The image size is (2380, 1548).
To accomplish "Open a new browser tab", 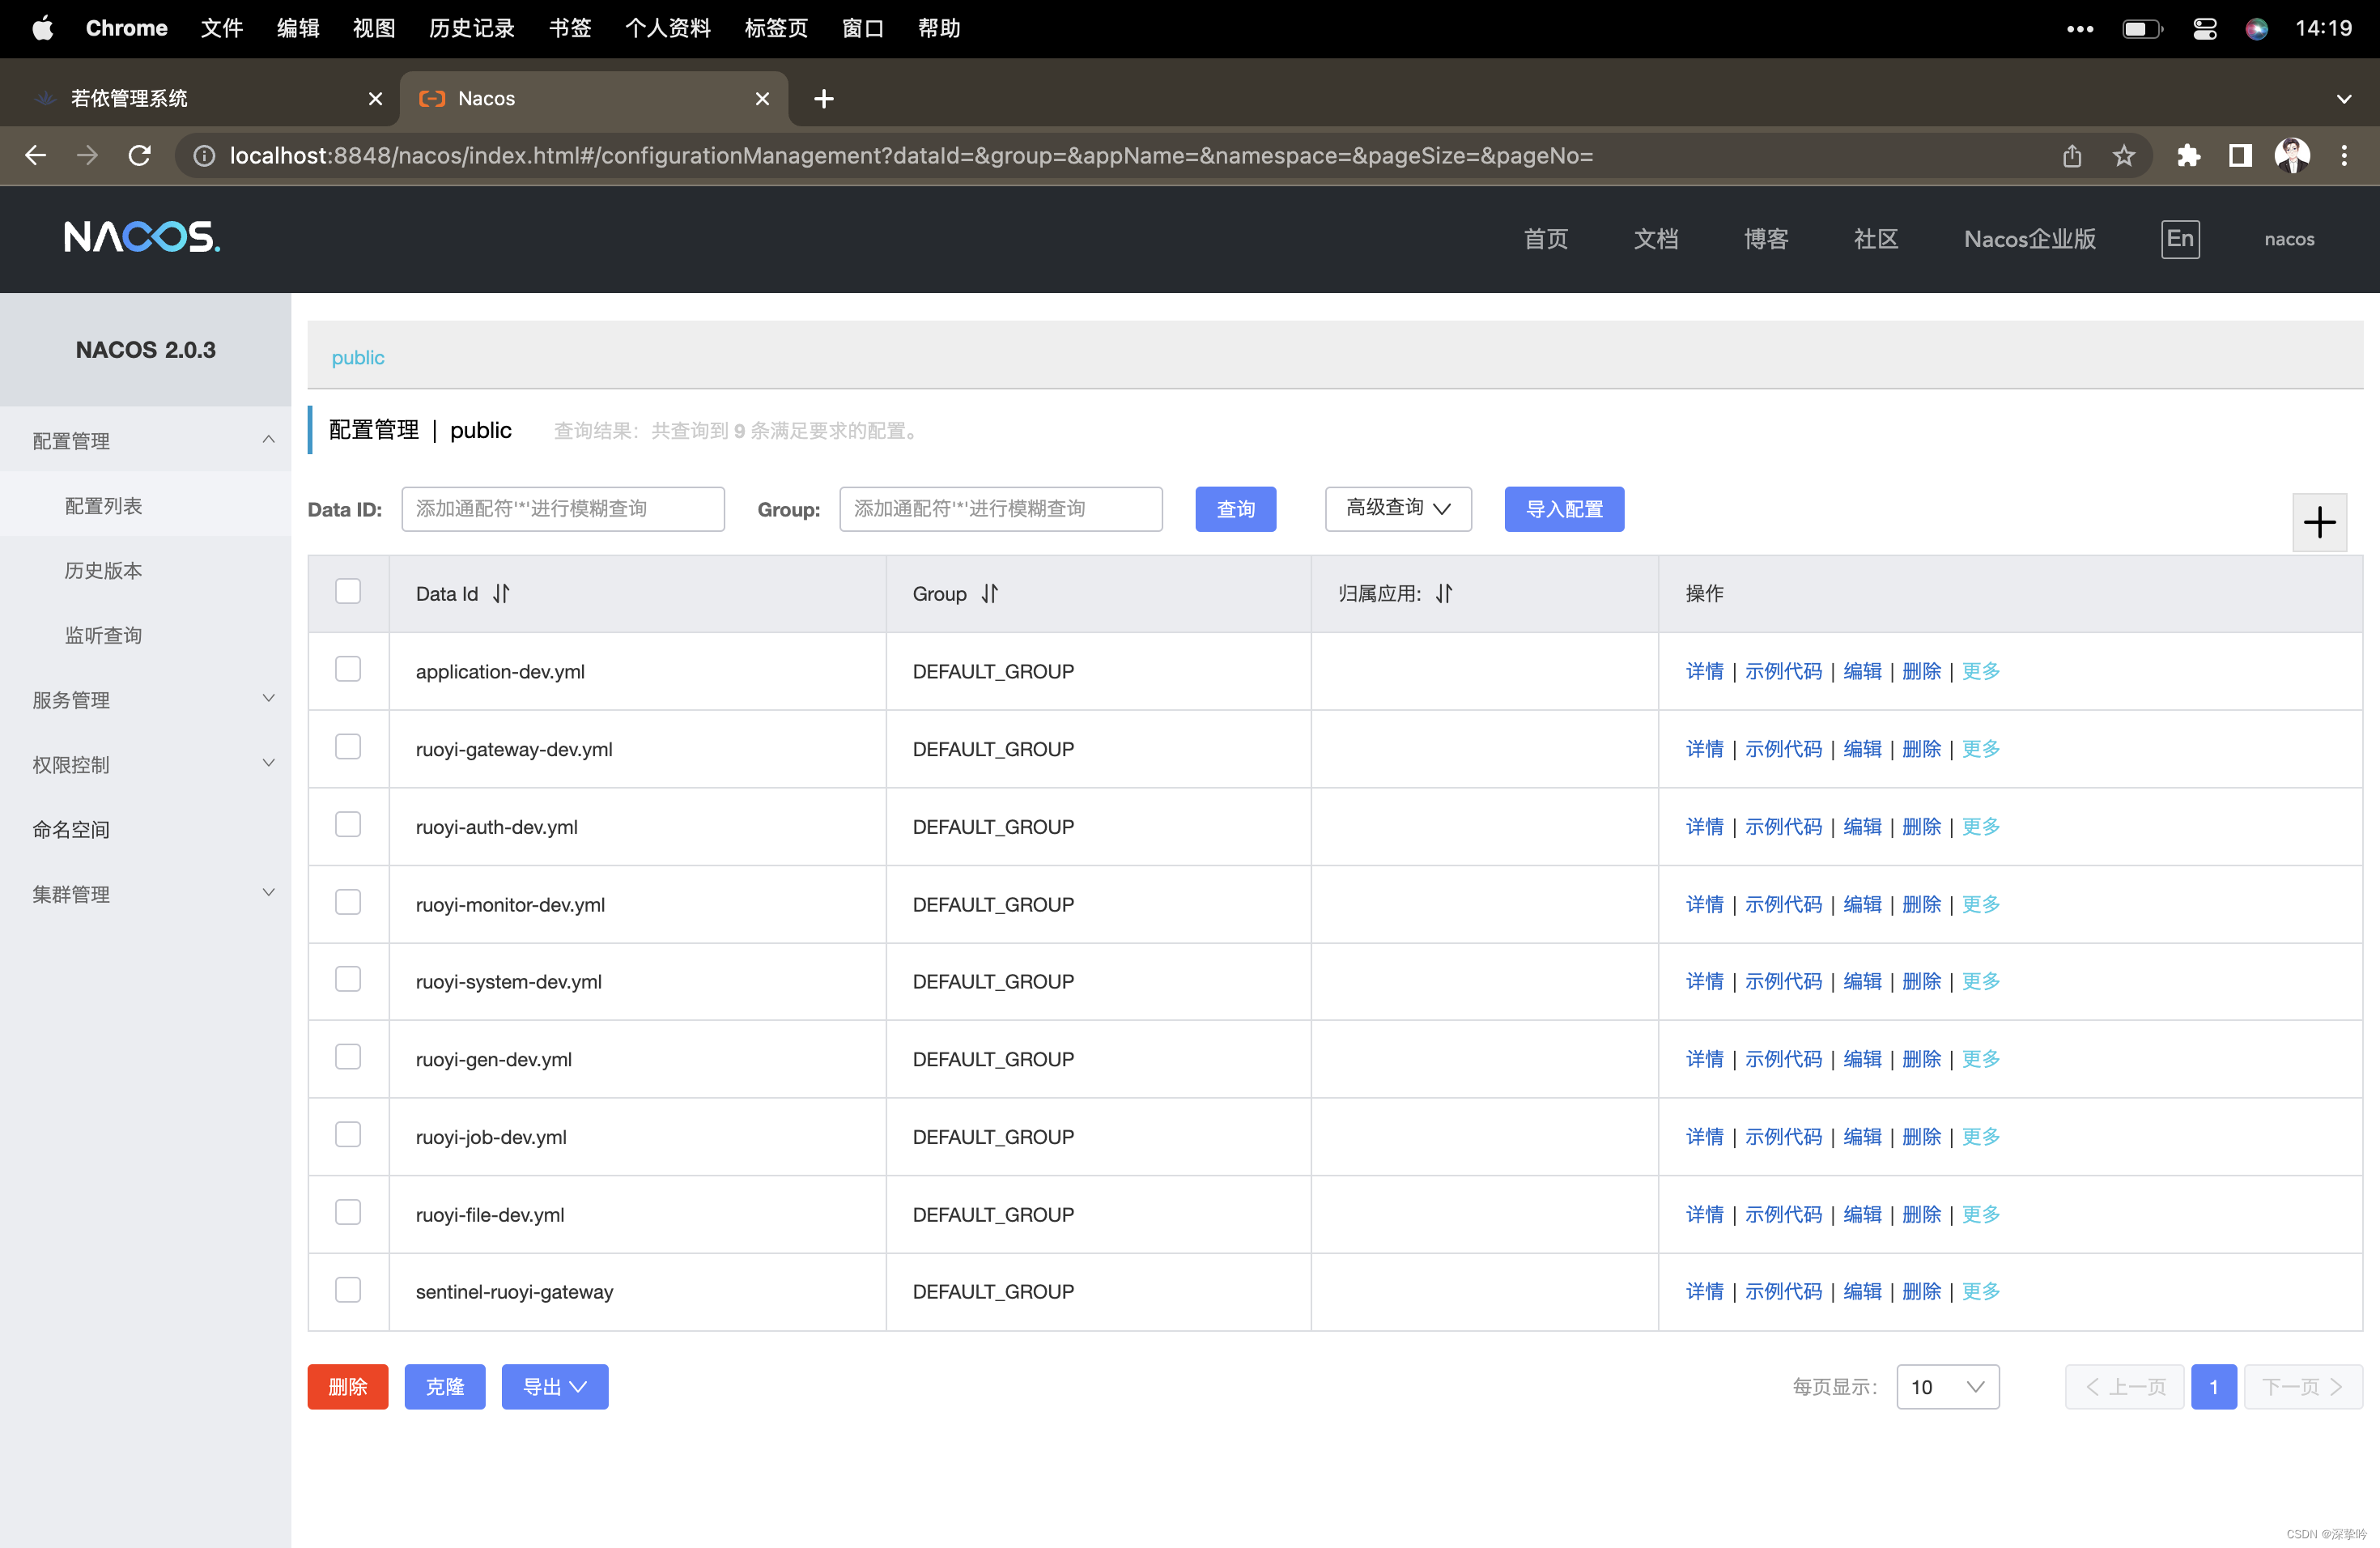I will [823, 98].
